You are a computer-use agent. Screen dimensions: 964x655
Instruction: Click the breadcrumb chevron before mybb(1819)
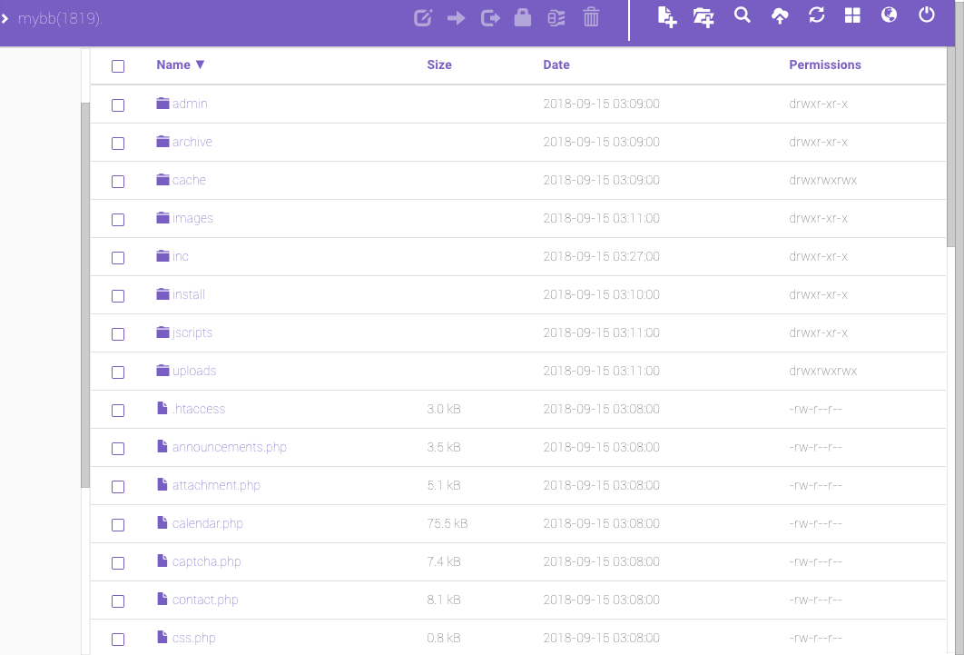pyautogui.click(x=5, y=19)
